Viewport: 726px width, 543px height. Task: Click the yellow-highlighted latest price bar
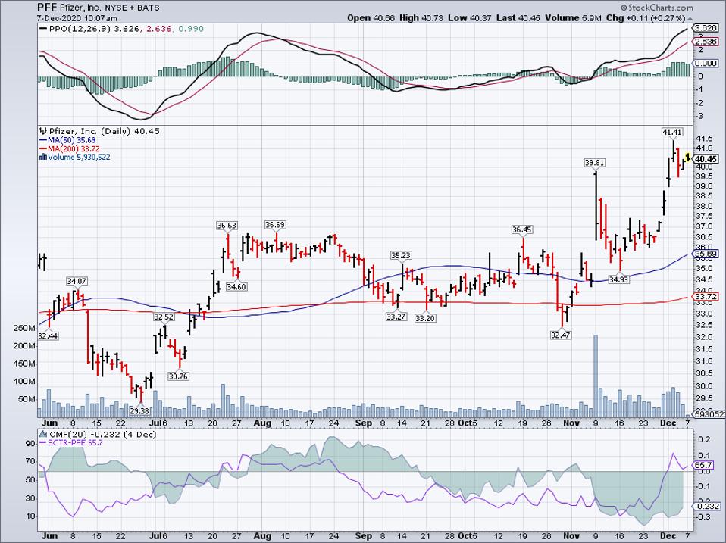coord(687,158)
